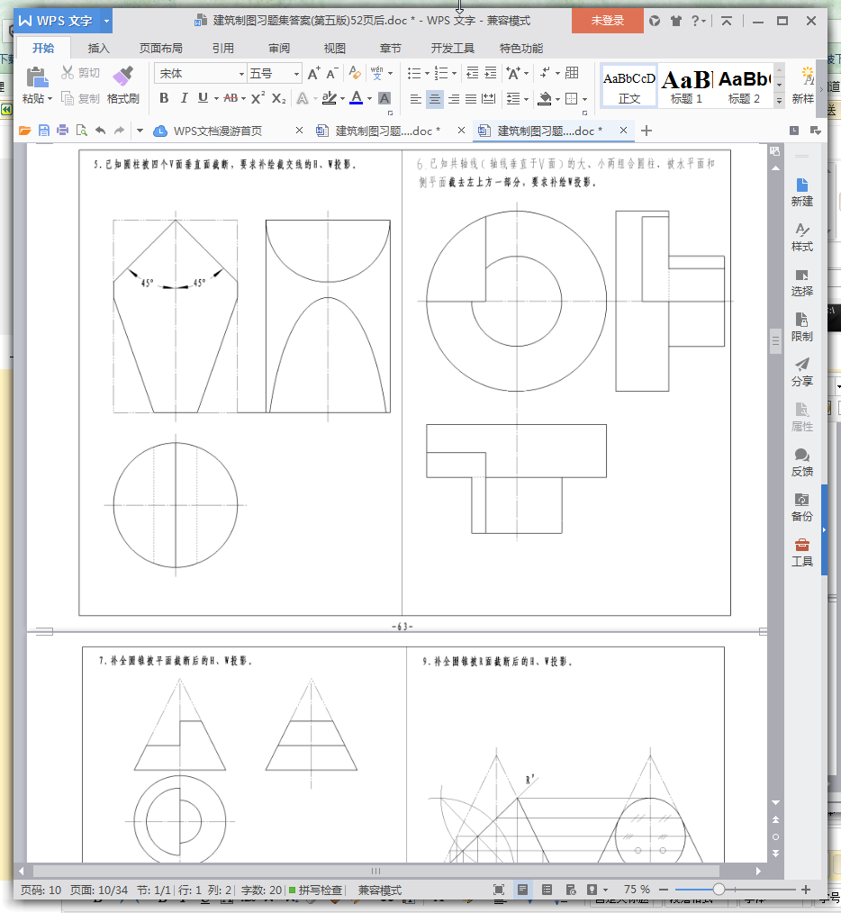Screen dimensions: 841x913
Task: Open 反馈 feedback in the sidebar
Action: click(x=802, y=462)
